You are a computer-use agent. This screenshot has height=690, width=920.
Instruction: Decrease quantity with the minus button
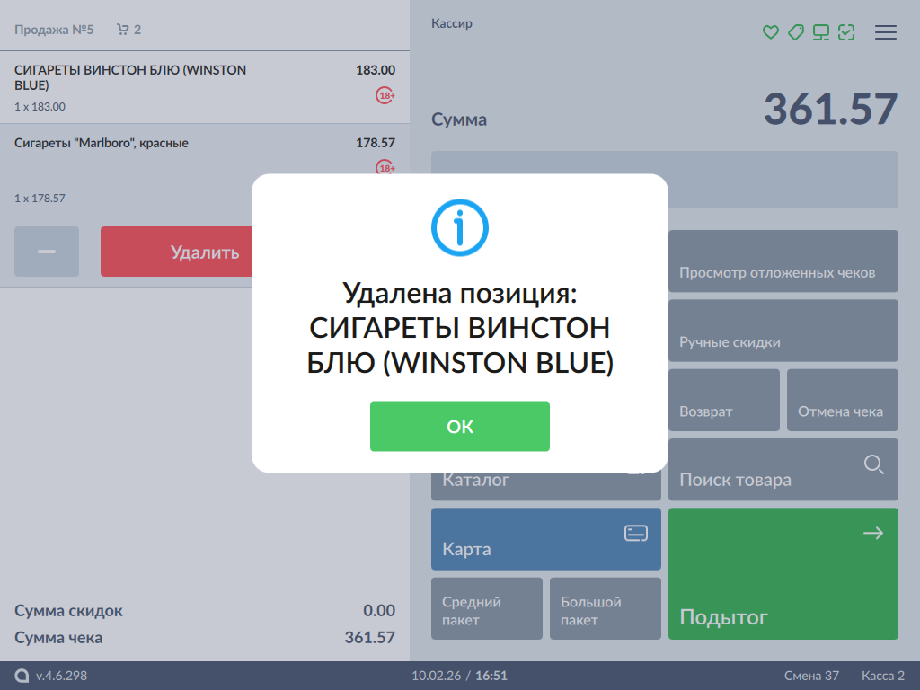coord(47,252)
